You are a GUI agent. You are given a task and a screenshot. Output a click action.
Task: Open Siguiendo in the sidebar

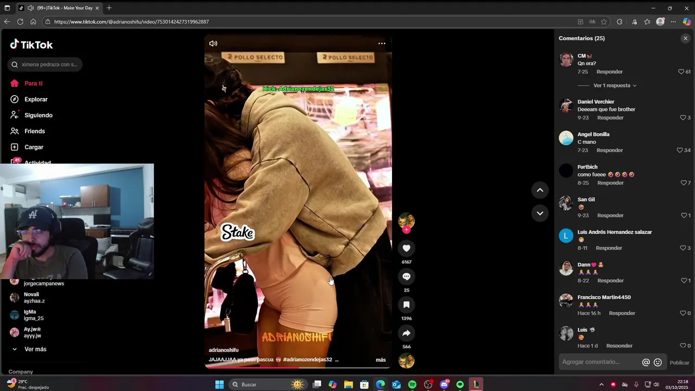38,115
